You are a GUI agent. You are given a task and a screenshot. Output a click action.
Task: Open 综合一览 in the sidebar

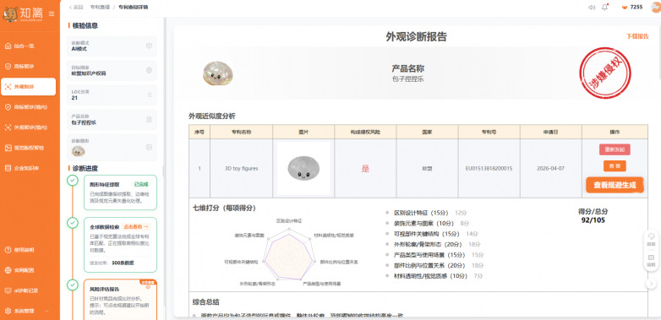click(28, 46)
